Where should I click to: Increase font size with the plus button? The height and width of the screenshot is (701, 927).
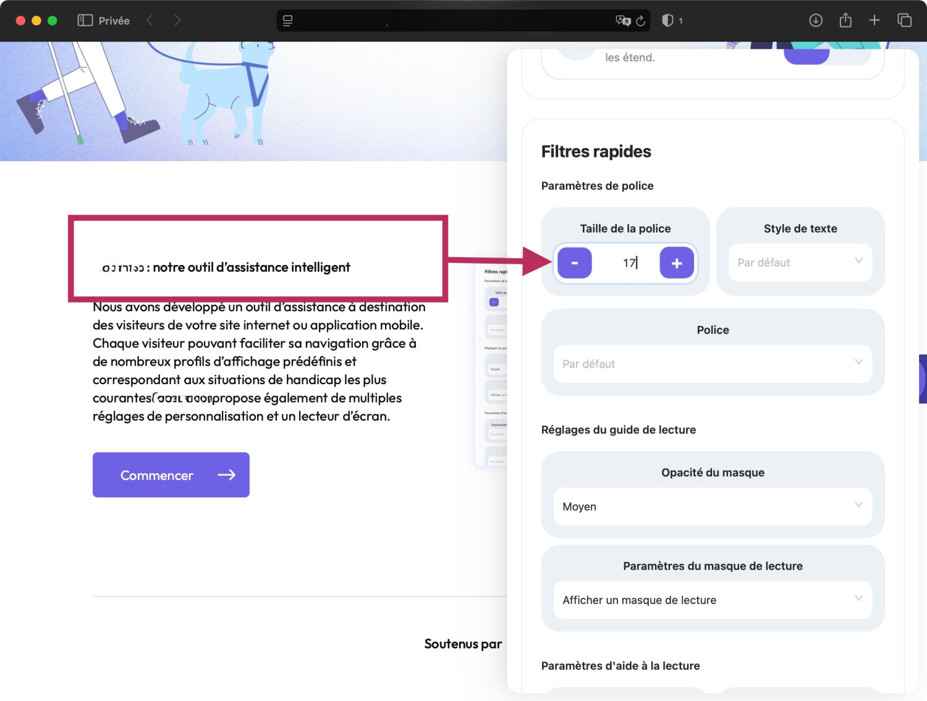pyautogui.click(x=677, y=263)
